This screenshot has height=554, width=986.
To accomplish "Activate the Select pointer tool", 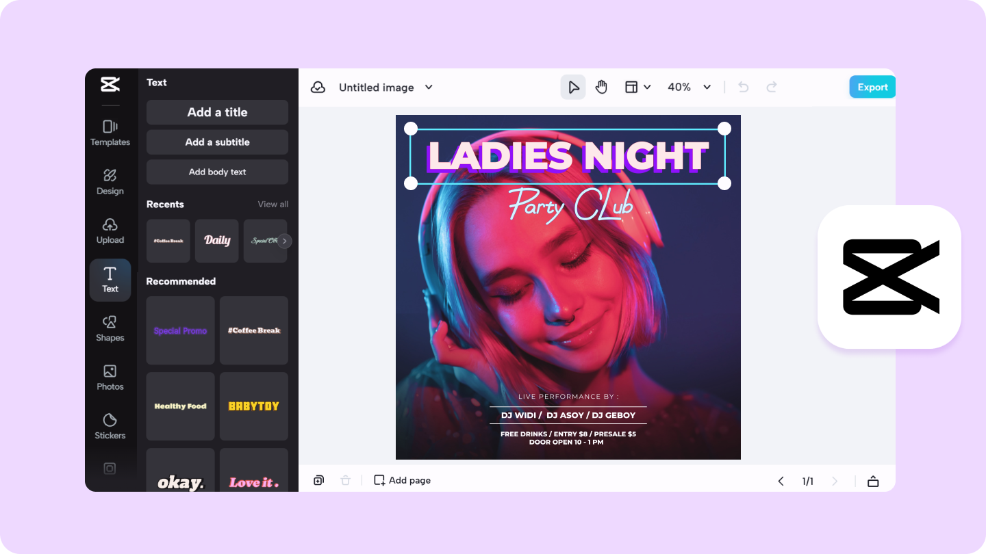I will 573,87.
